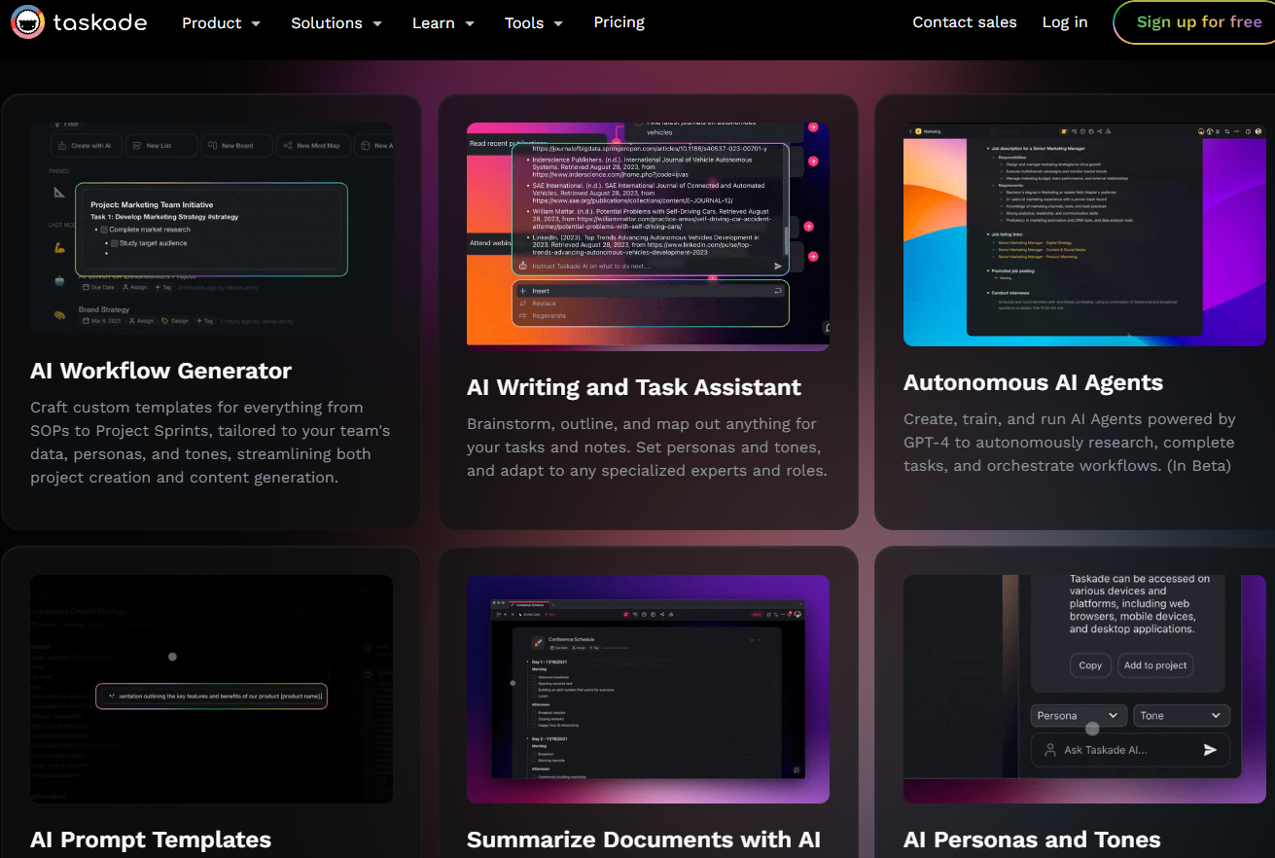Click the Instruct Taskade AI input field
This screenshot has height=858, width=1275.
click(x=650, y=266)
